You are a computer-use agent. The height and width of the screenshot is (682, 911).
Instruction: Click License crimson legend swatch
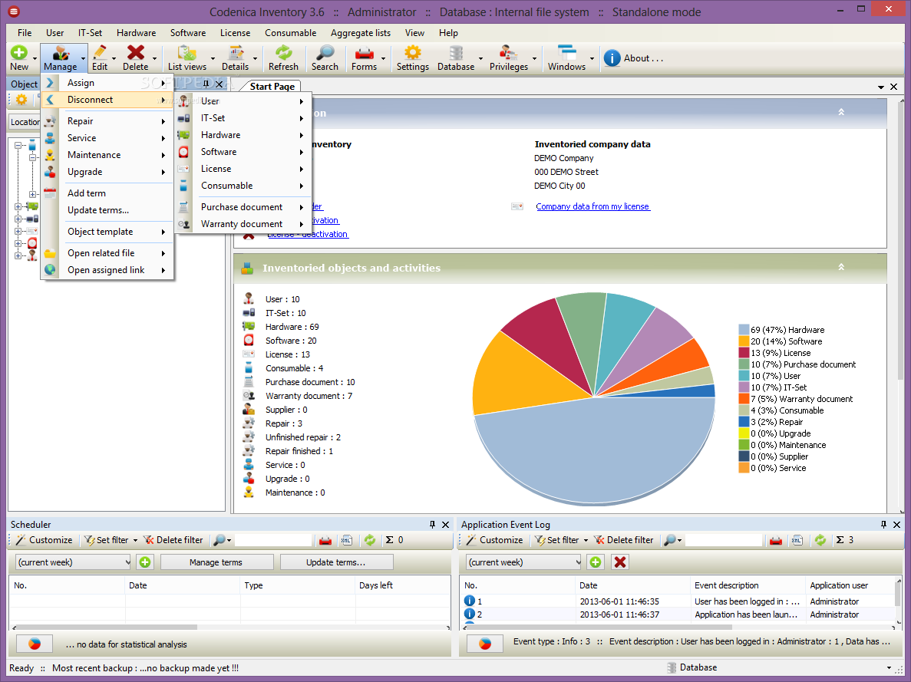pos(744,353)
